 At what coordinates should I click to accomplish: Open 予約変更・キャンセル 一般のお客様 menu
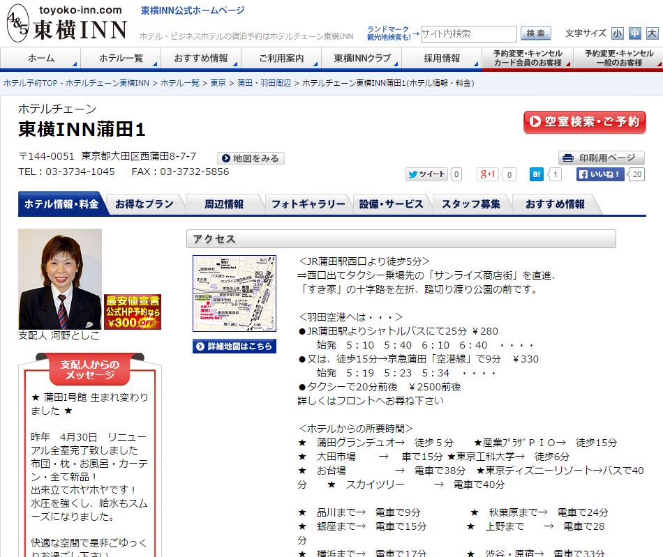point(618,59)
